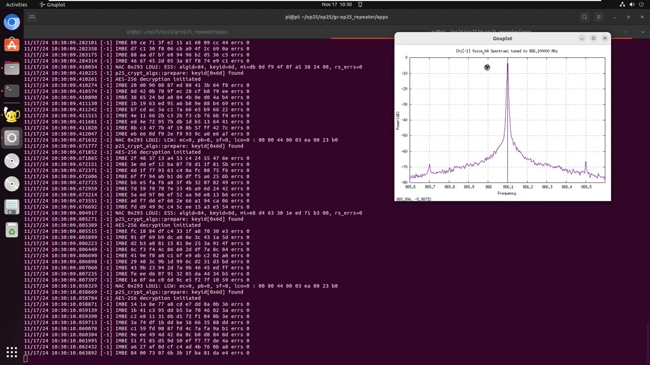650x365 pixels.
Task: Click the Gnuplot title bar text
Action: [x=502, y=39]
